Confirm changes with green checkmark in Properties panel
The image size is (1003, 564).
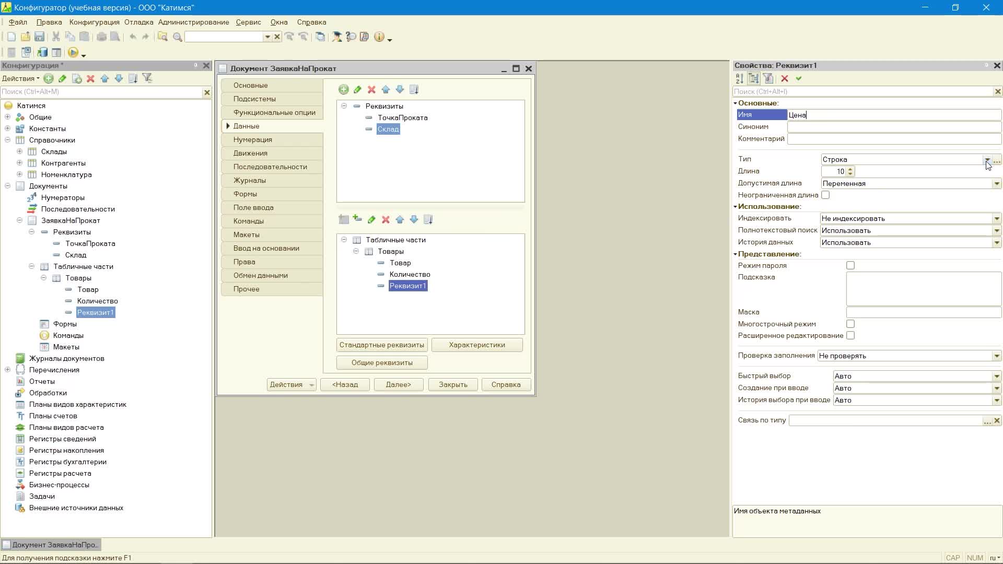(799, 78)
